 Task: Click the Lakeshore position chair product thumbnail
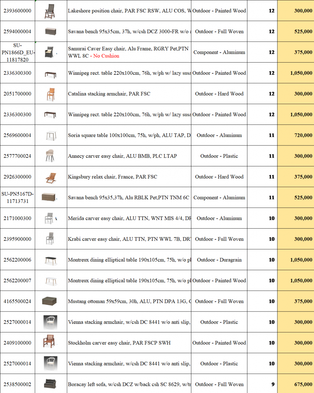(50, 11)
